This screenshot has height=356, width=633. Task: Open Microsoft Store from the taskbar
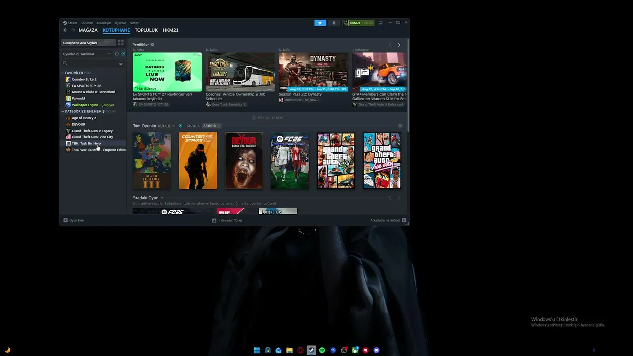pyautogui.click(x=268, y=350)
